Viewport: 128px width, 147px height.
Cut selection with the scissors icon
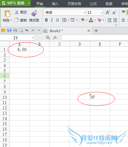[x=17, y=12]
